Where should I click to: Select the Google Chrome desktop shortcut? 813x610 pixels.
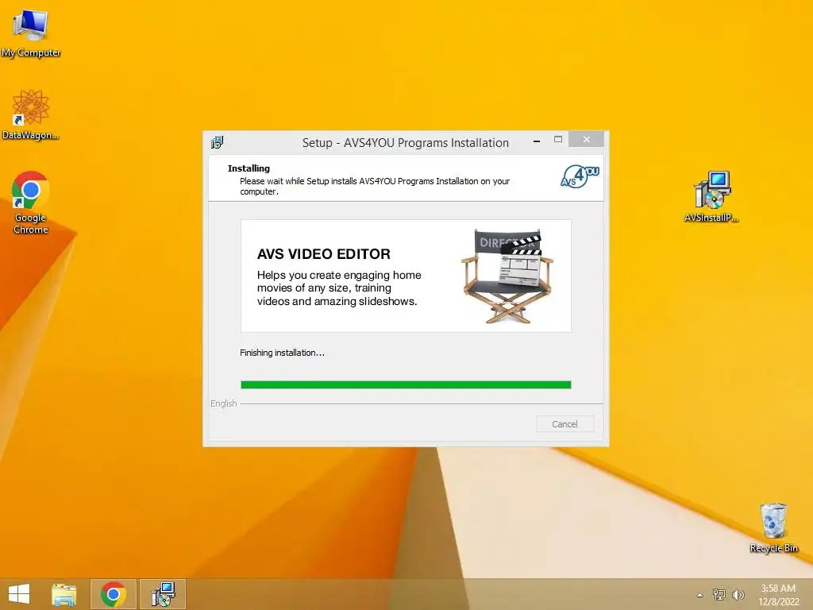(x=31, y=203)
